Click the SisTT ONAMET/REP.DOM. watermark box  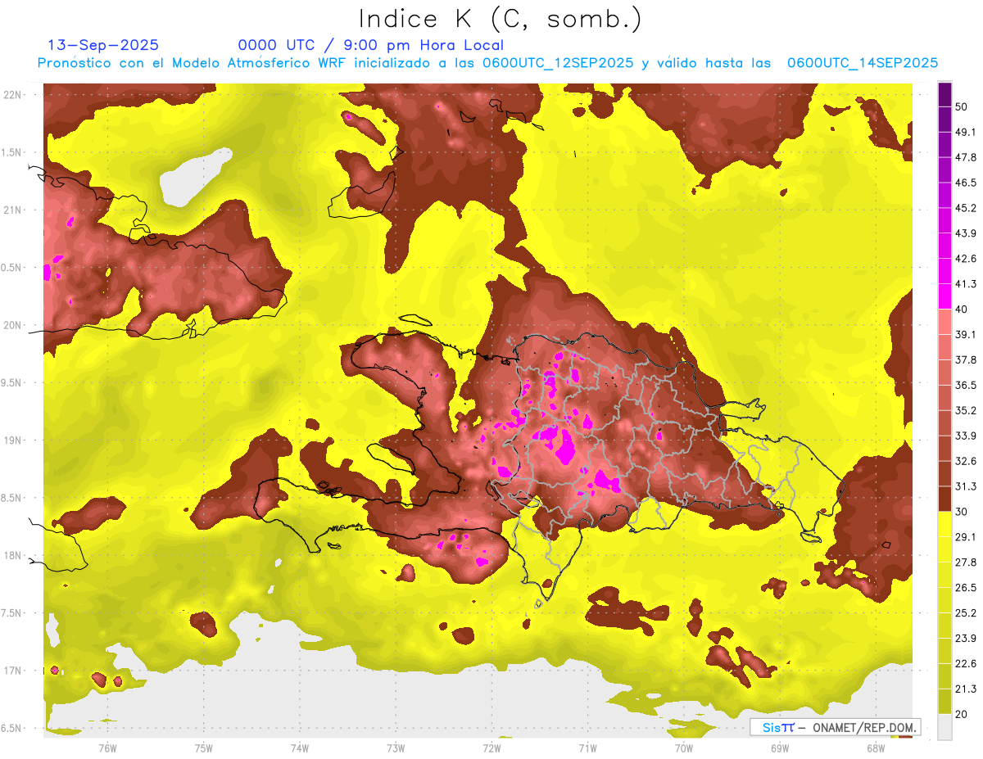click(835, 727)
